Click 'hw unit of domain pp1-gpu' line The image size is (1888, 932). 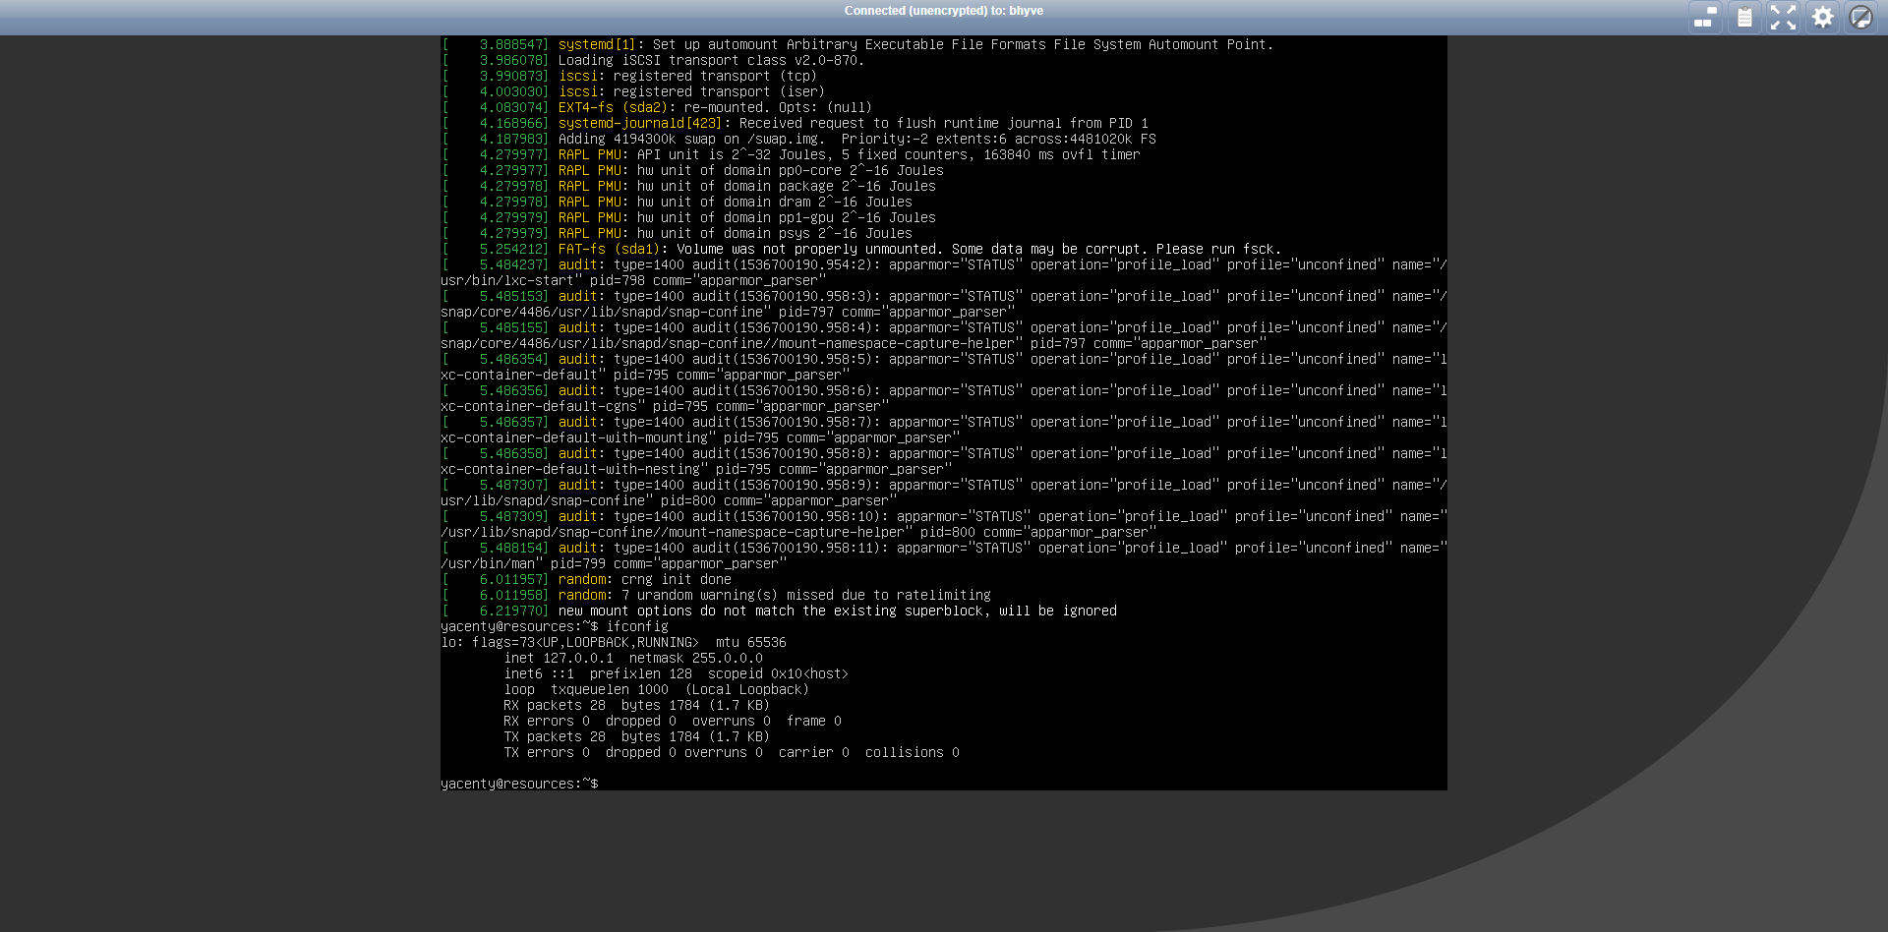(x=688, y=217)
